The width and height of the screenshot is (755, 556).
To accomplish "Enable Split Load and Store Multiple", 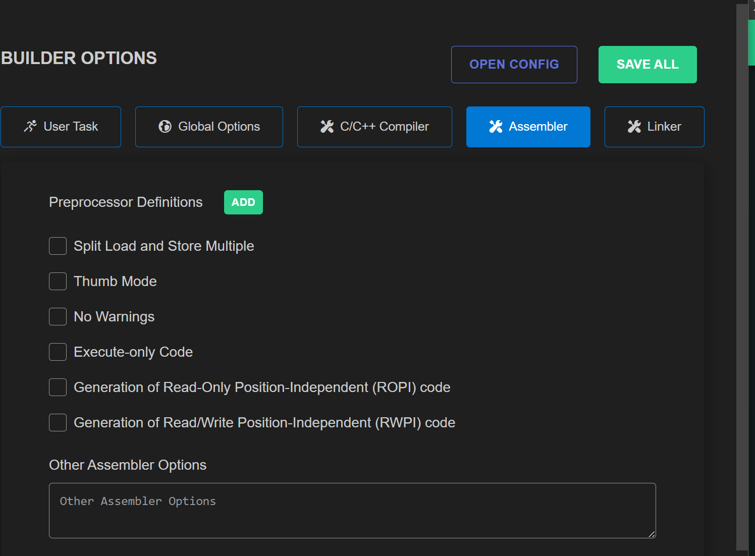I will coord(58,246).
